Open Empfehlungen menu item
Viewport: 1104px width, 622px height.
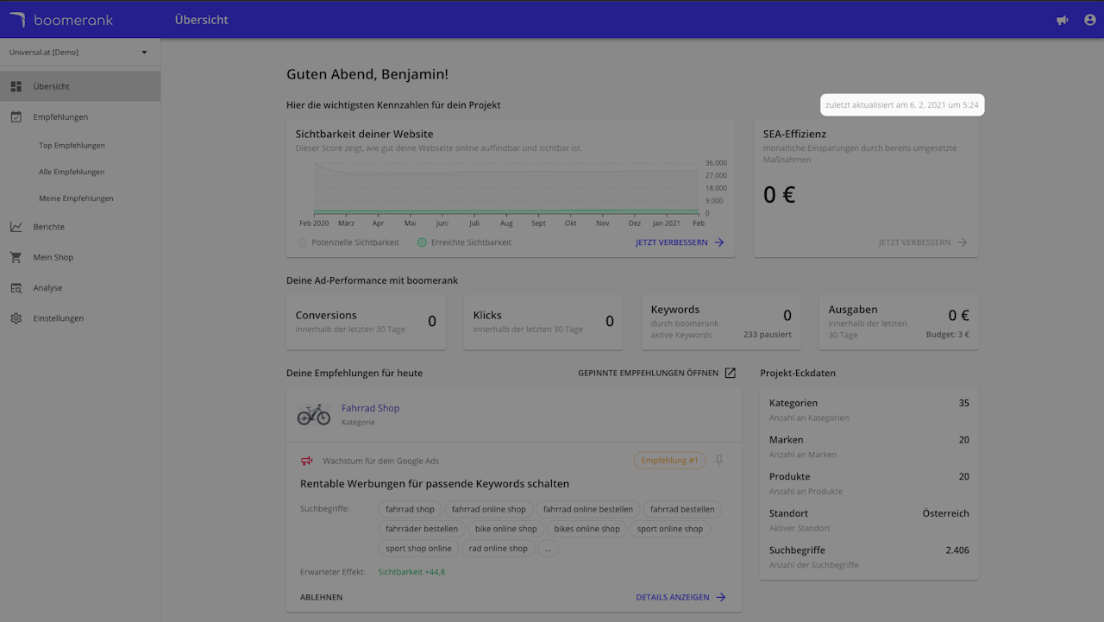coord(80,116)
